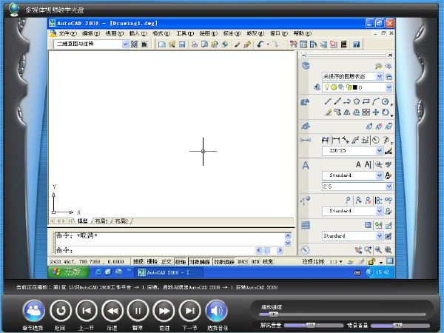Toggle 对象追踪 object snap tracking

point(223,262)
